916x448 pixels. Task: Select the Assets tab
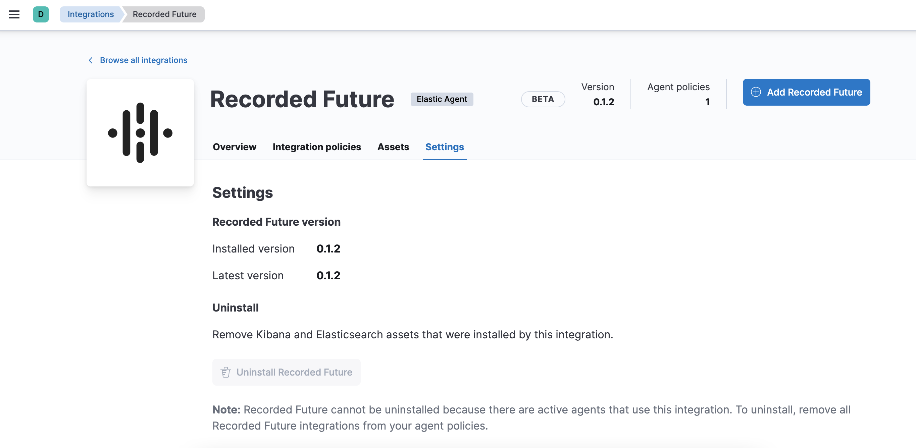click(x=393, y=147)
